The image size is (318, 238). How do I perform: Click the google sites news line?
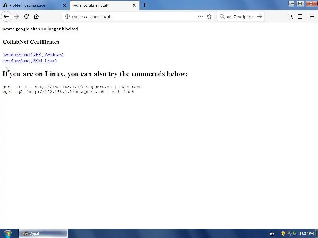point(40,29)
